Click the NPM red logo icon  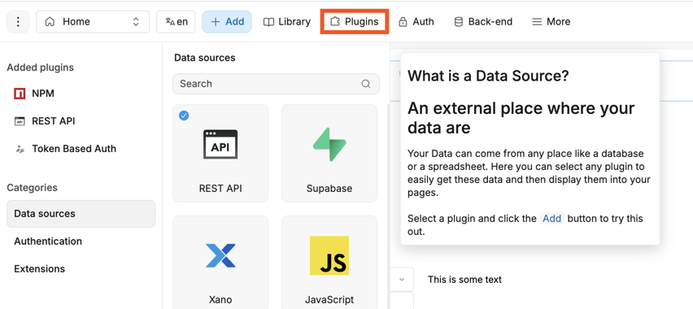(x=20, y=94)
